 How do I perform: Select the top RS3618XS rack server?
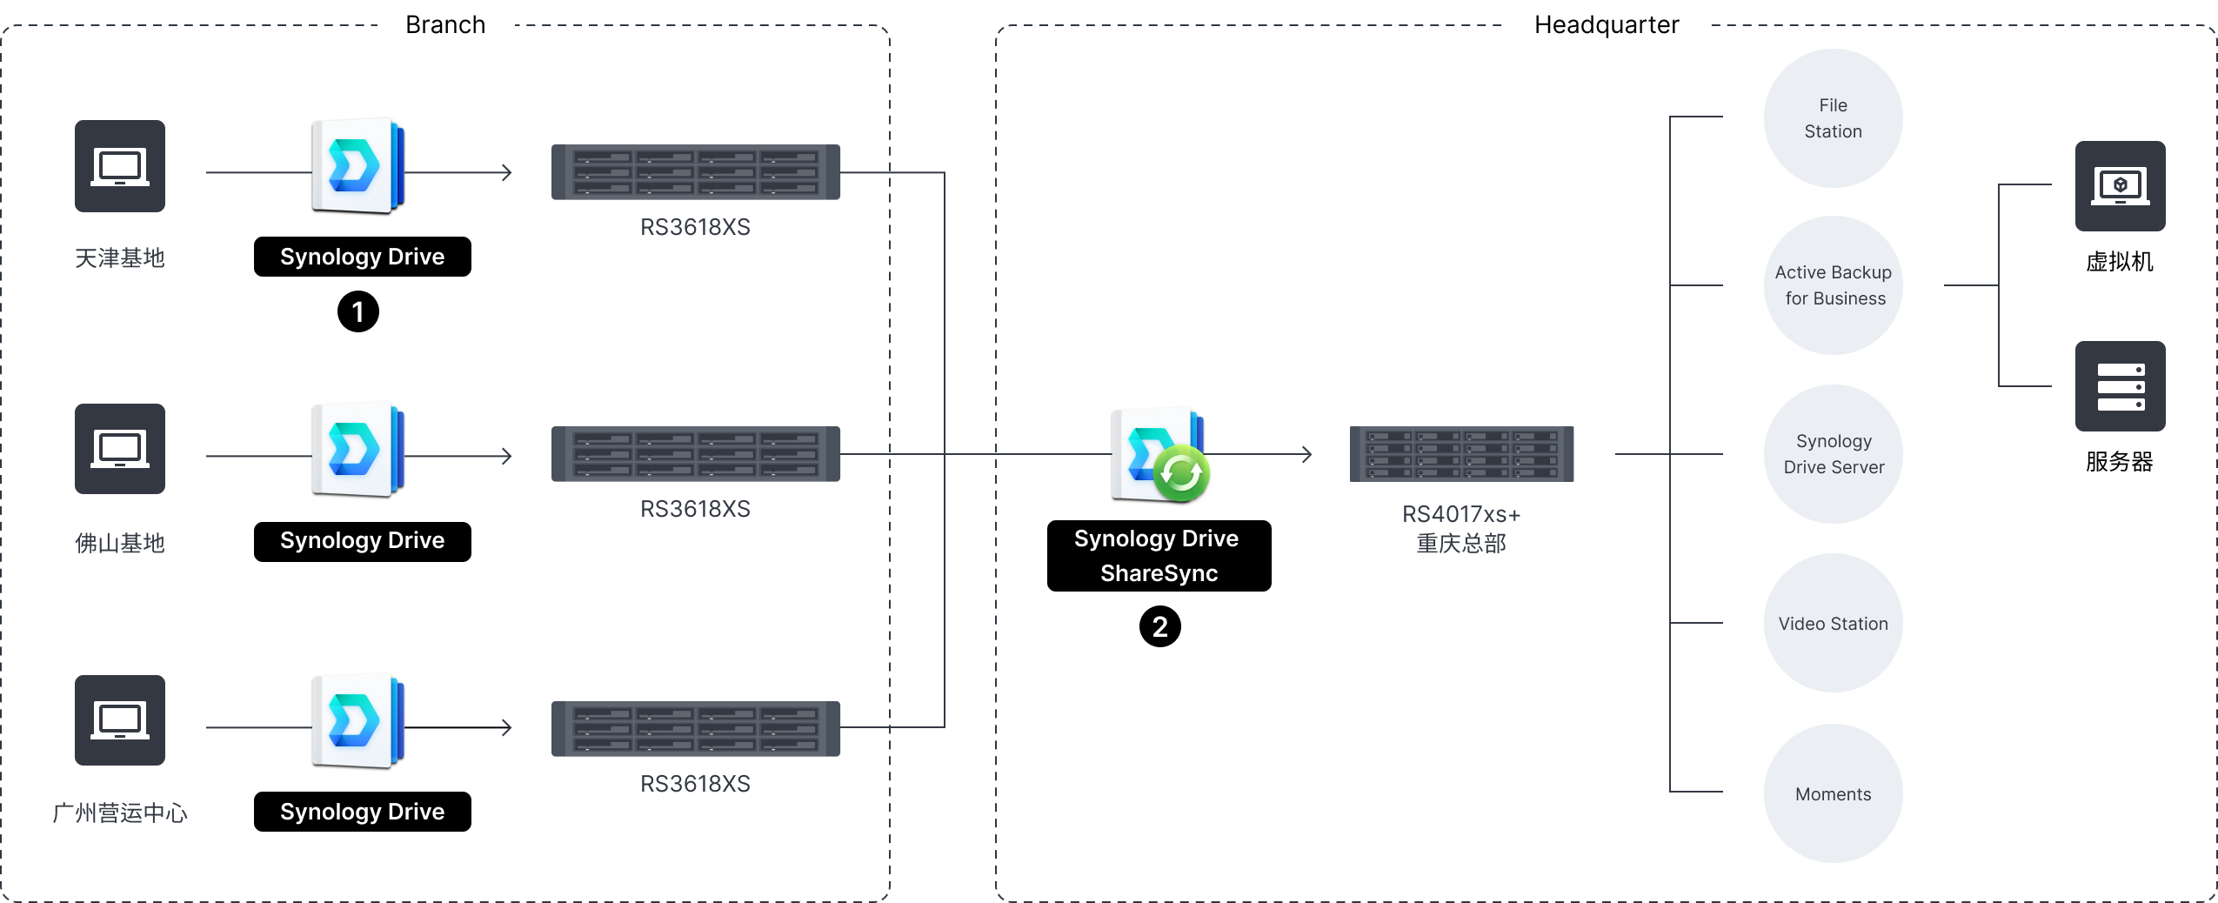point(696,172)
